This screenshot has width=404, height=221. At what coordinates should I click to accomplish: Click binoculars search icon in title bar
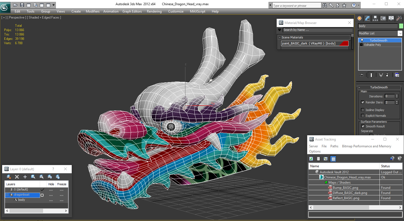point(325,5)
